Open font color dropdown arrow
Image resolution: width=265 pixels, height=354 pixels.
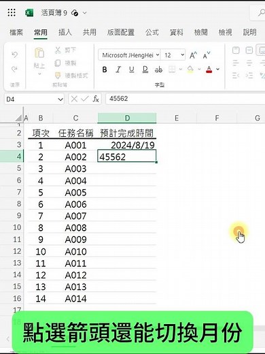point(217,69)
